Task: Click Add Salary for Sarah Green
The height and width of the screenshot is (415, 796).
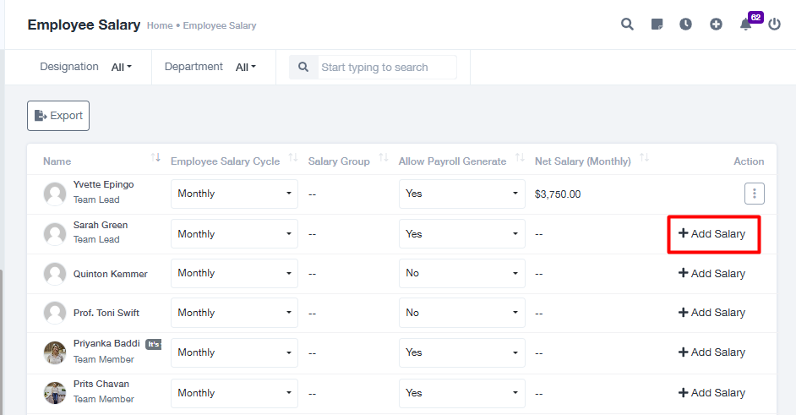Action: tap(711, 233)
